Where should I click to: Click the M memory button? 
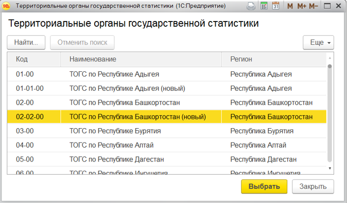point(290,6)
